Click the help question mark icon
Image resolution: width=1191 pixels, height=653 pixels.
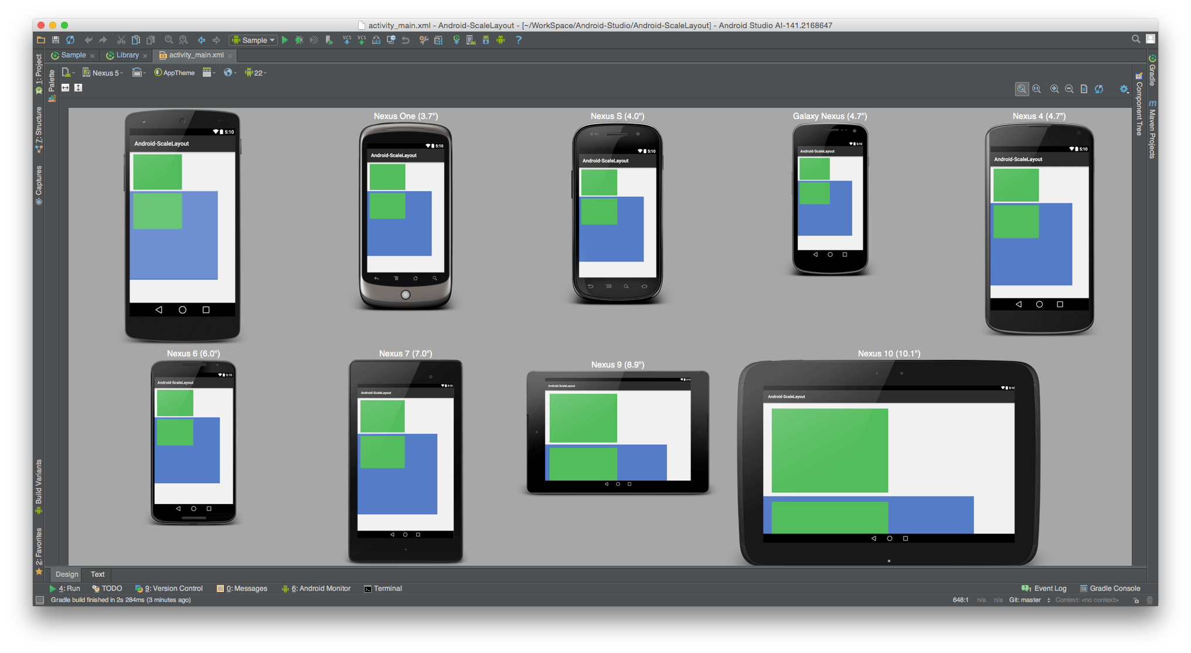(518, 40)
